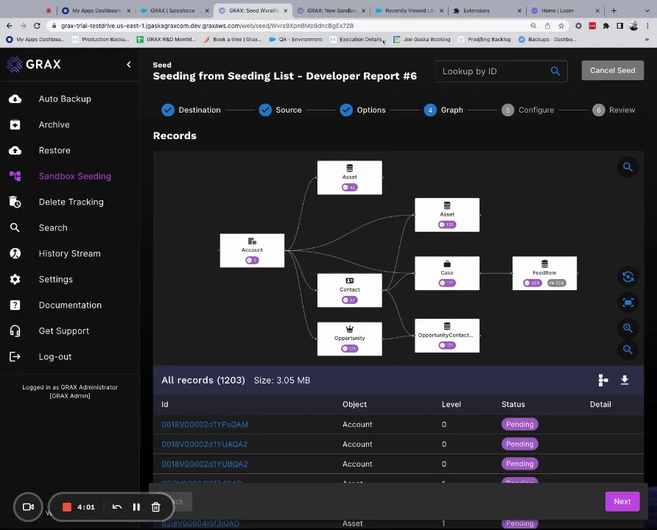
Task: Select the Asset node with 42 records
Action: [x=349, y=177]
